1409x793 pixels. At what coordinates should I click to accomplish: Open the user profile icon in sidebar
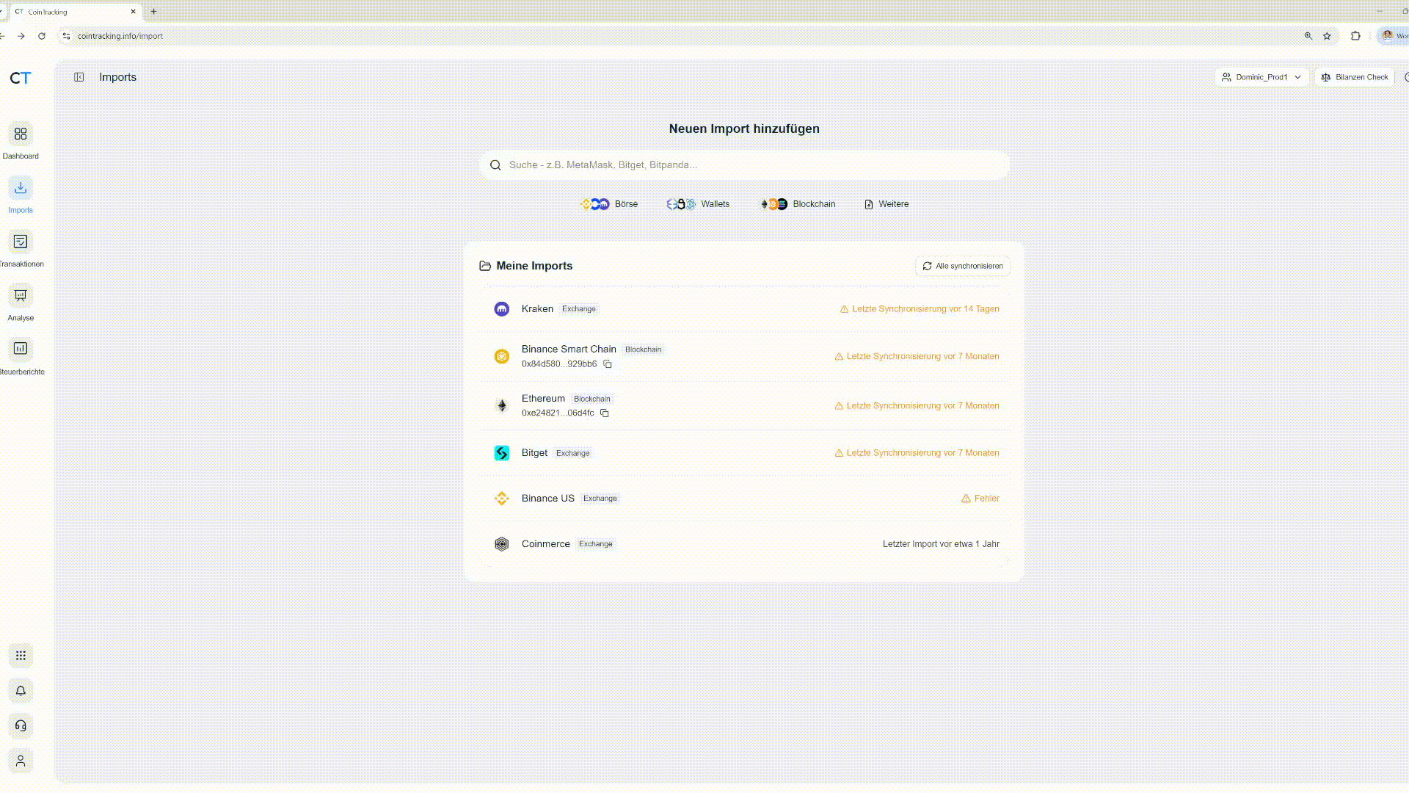click(x=21, y=761)
